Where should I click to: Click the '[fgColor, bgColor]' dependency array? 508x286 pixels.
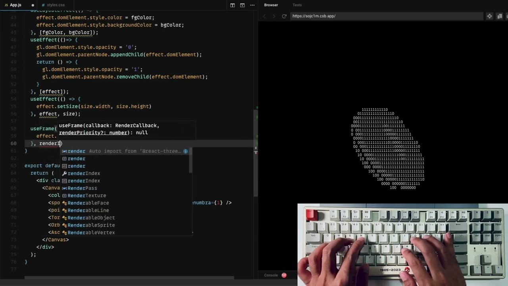[66, 33]
